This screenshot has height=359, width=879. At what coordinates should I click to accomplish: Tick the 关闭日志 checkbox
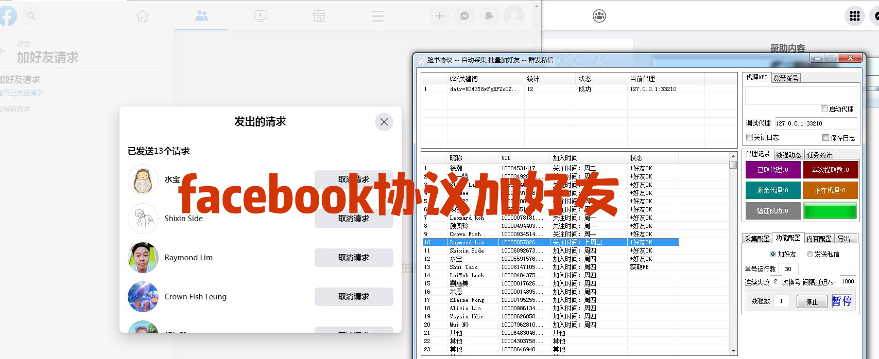click(x=750, y=137)
